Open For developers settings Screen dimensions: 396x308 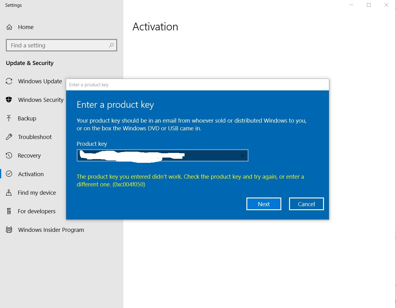point(36,211)
